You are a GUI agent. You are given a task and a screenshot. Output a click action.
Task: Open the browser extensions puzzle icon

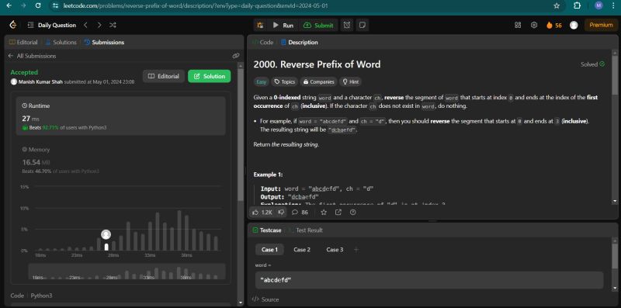pyautogui.click(x=577, y=5)
